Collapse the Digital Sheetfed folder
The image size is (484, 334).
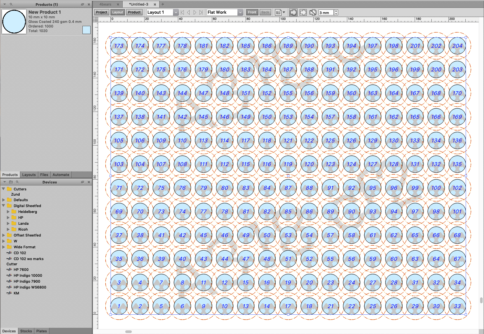tap(3, 205)
